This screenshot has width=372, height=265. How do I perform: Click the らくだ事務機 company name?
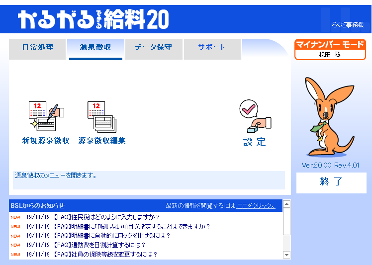[348, 24]
